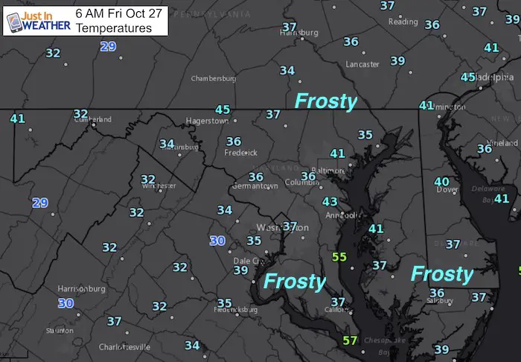Click the Dover 40 temperature reading

pyautogui.click(x=442, y=182)
